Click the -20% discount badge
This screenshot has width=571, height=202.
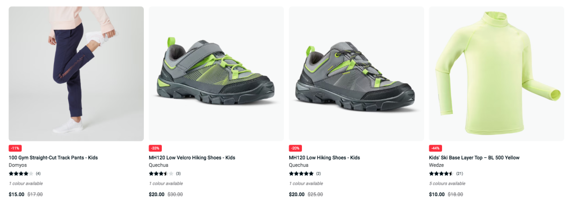click(296, 148)
